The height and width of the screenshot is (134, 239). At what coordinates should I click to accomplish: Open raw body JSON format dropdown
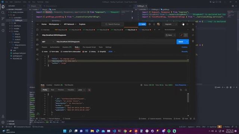(112, 52)
